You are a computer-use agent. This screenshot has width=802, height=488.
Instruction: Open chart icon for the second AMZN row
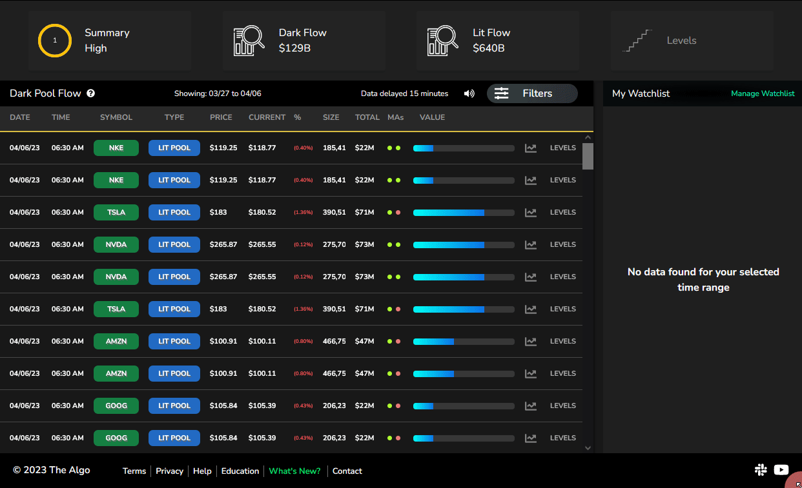coord(531,373)
